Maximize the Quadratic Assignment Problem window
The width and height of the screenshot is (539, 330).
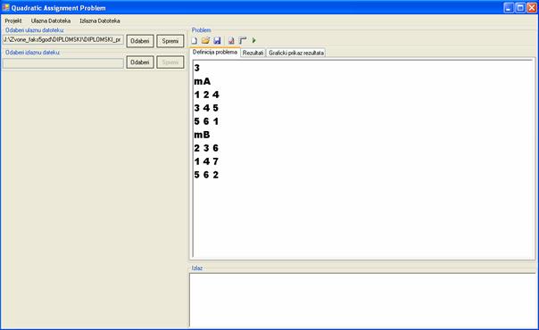(520, 7)
